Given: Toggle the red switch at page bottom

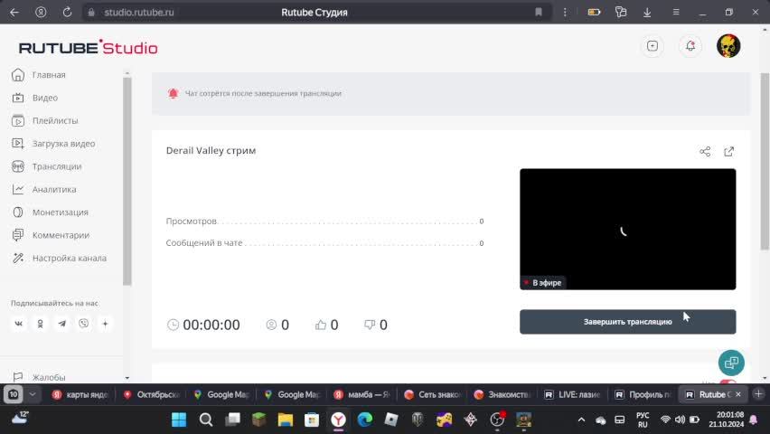Looking at the screenshot, I should [728, 382].
